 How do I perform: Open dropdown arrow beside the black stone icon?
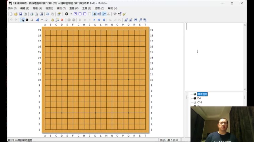(71, 14)
